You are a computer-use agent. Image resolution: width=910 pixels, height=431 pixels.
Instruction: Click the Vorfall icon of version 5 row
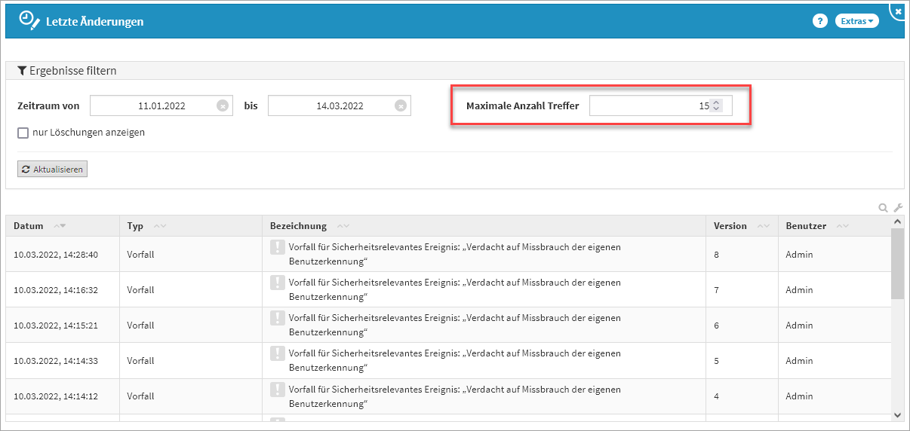278,353
